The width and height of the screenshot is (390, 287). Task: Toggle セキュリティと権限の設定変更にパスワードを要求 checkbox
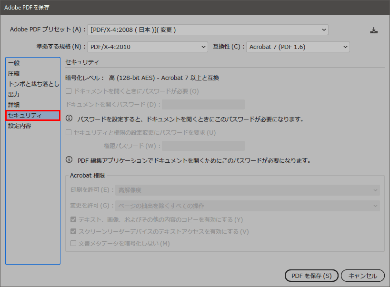(69, 132)
